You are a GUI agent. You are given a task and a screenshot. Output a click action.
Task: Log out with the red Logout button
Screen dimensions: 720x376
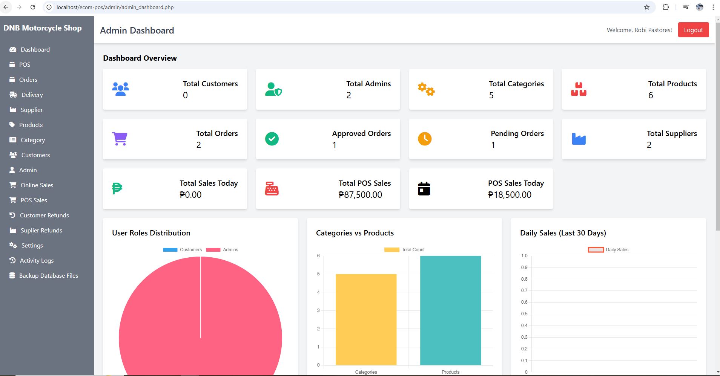(693, 30)
